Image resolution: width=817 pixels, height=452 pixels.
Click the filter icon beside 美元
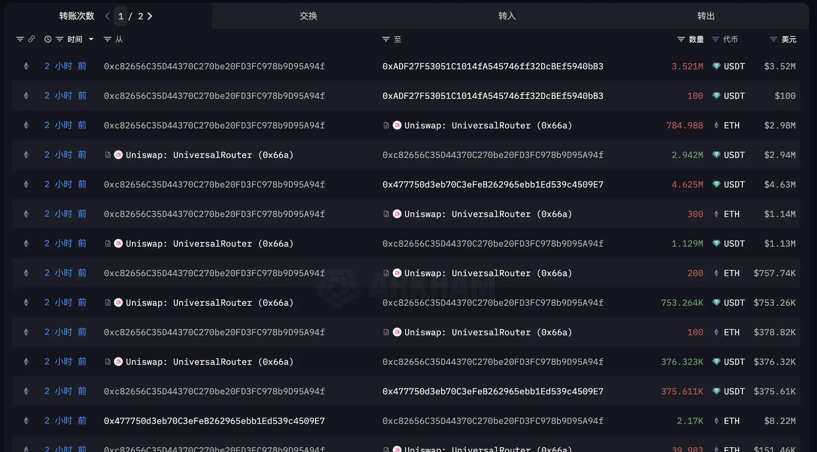tap(773, 39)
